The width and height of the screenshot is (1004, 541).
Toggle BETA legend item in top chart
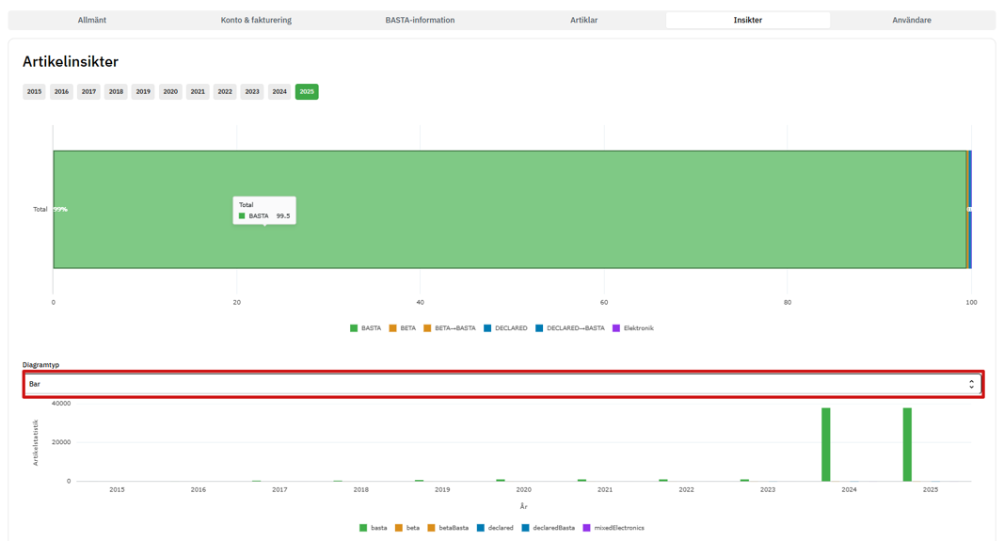point(403,328)
